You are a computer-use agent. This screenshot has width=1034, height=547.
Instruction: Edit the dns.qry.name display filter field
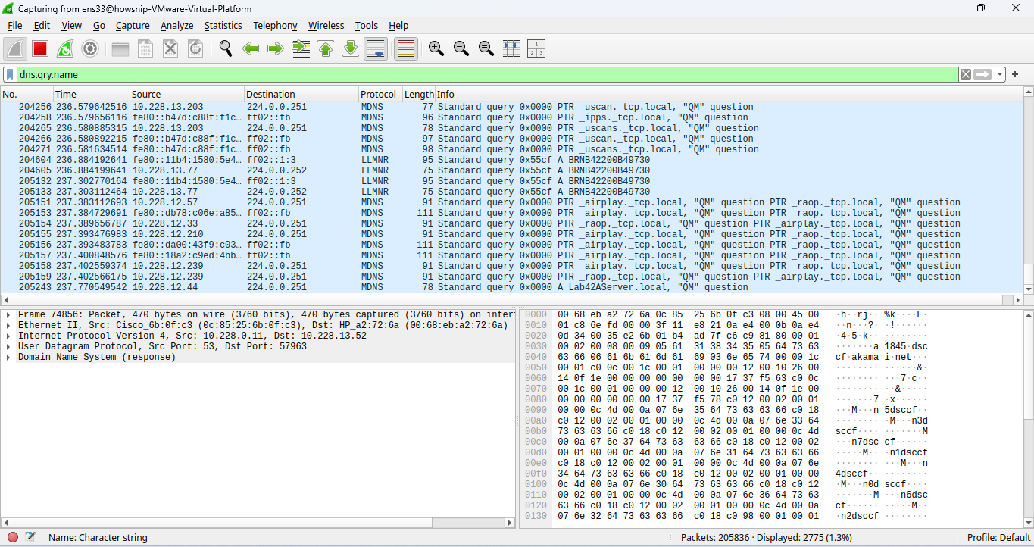tap(487, 74)
